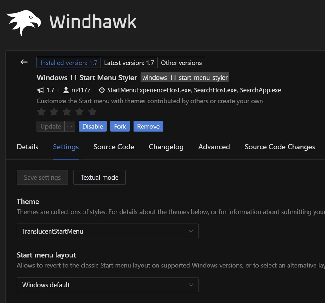Select Installed version 1.7 option
Viewport: 325px width, 303px height.
tap(69, 63)
